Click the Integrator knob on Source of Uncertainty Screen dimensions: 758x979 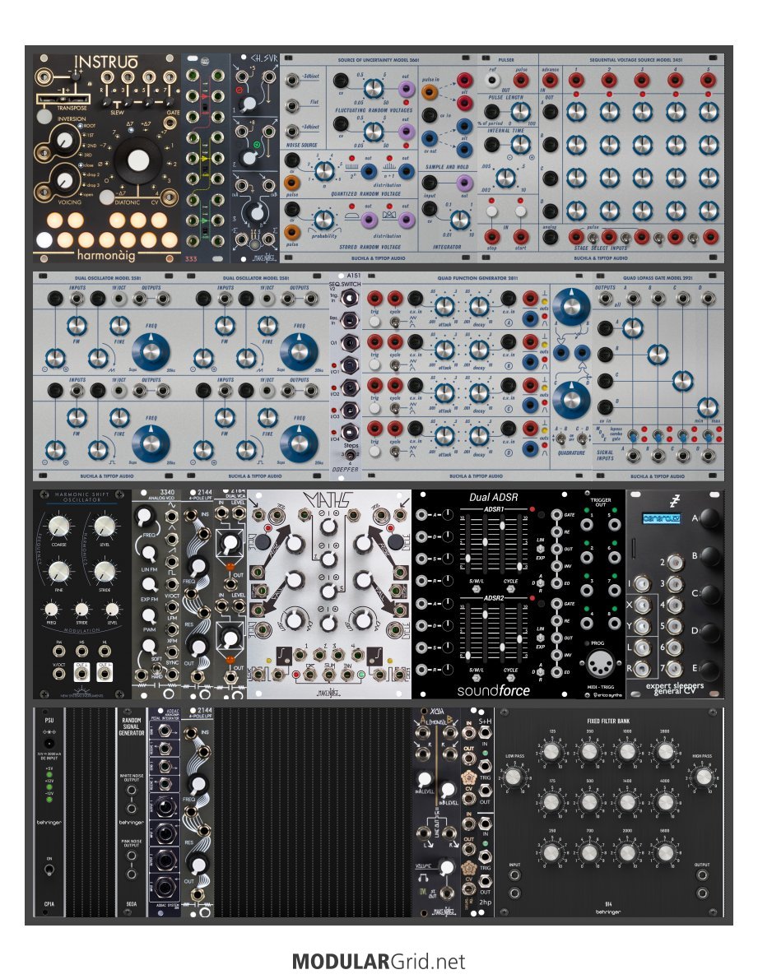click(459, 219)
